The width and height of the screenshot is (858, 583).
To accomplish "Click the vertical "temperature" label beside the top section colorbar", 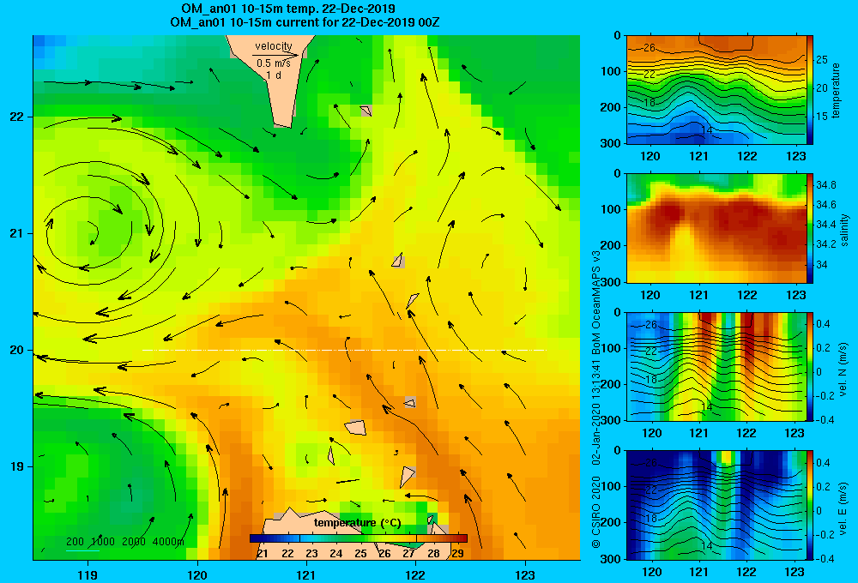I will [836, 90].
